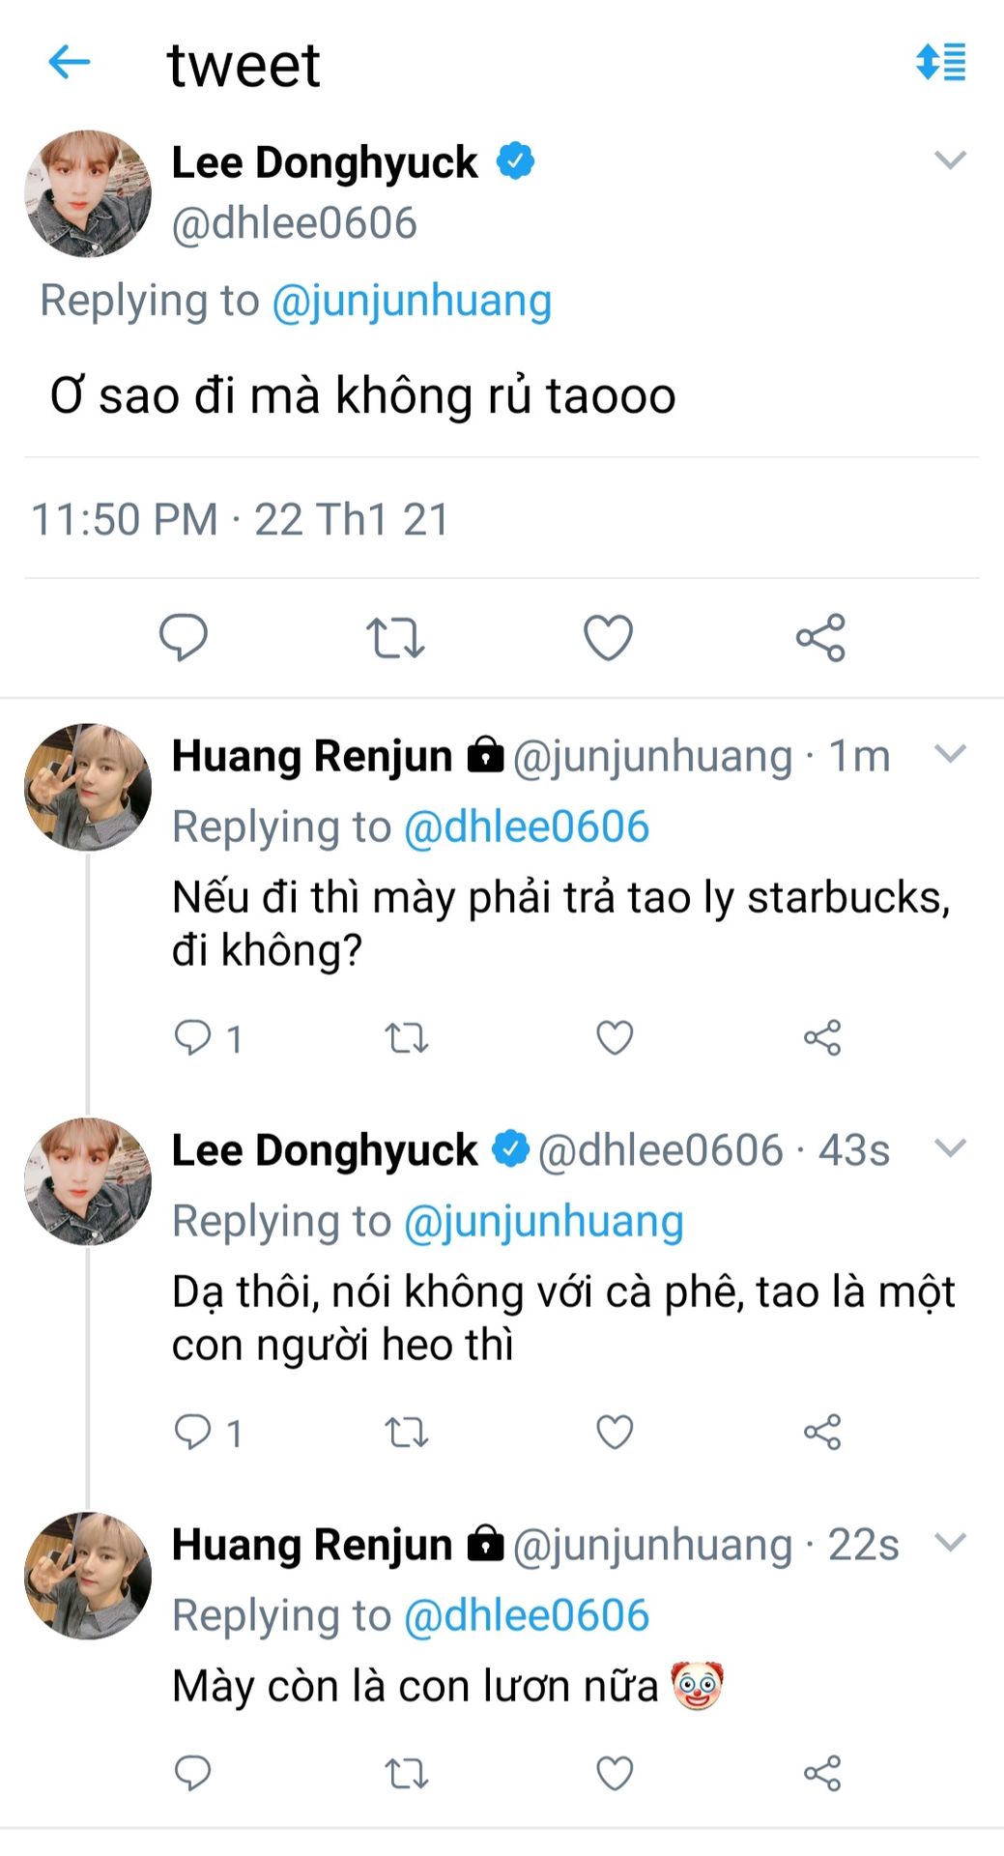Open the dropdown on Huang Renjun's 1m reply
The image size is (1004, 1856).
pos(950,754)
